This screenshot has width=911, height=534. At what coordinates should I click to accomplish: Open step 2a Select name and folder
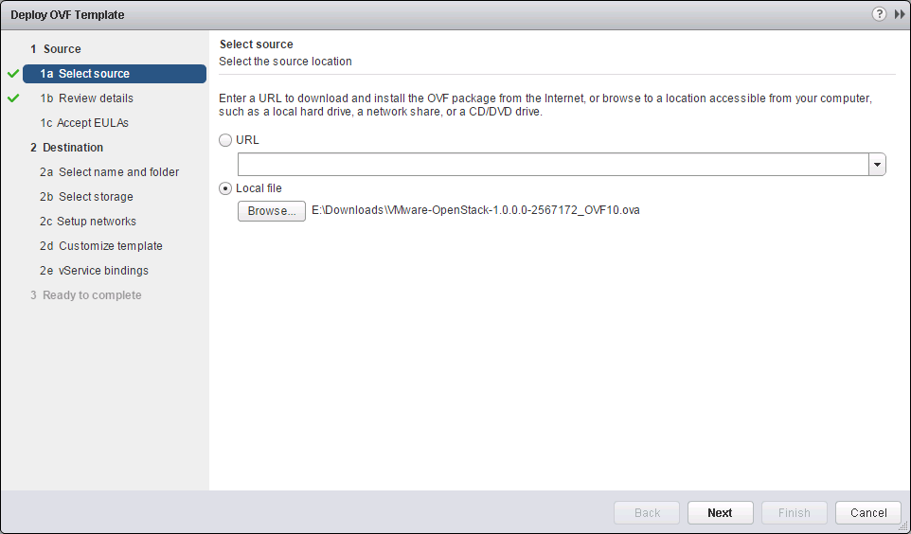(x=109, y=172)
